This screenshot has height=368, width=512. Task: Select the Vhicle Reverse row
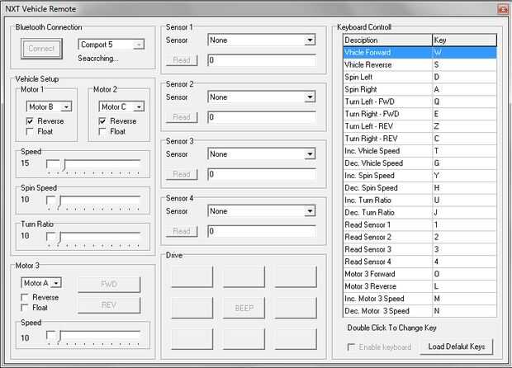pos(420,65)
